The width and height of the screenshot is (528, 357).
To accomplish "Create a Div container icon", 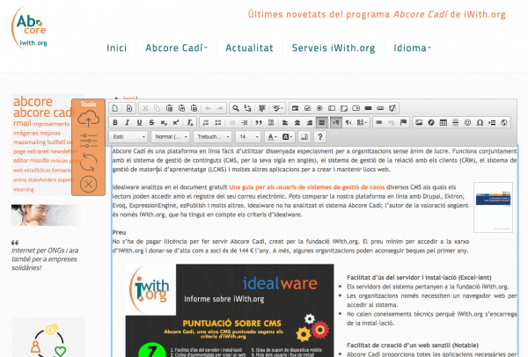I will [x=271, y=123].
